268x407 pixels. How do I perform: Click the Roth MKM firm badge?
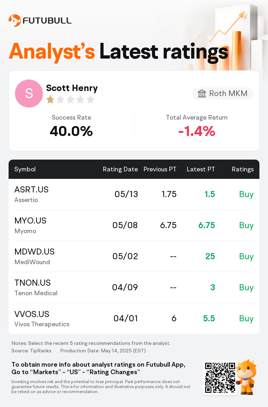point(223,94)
